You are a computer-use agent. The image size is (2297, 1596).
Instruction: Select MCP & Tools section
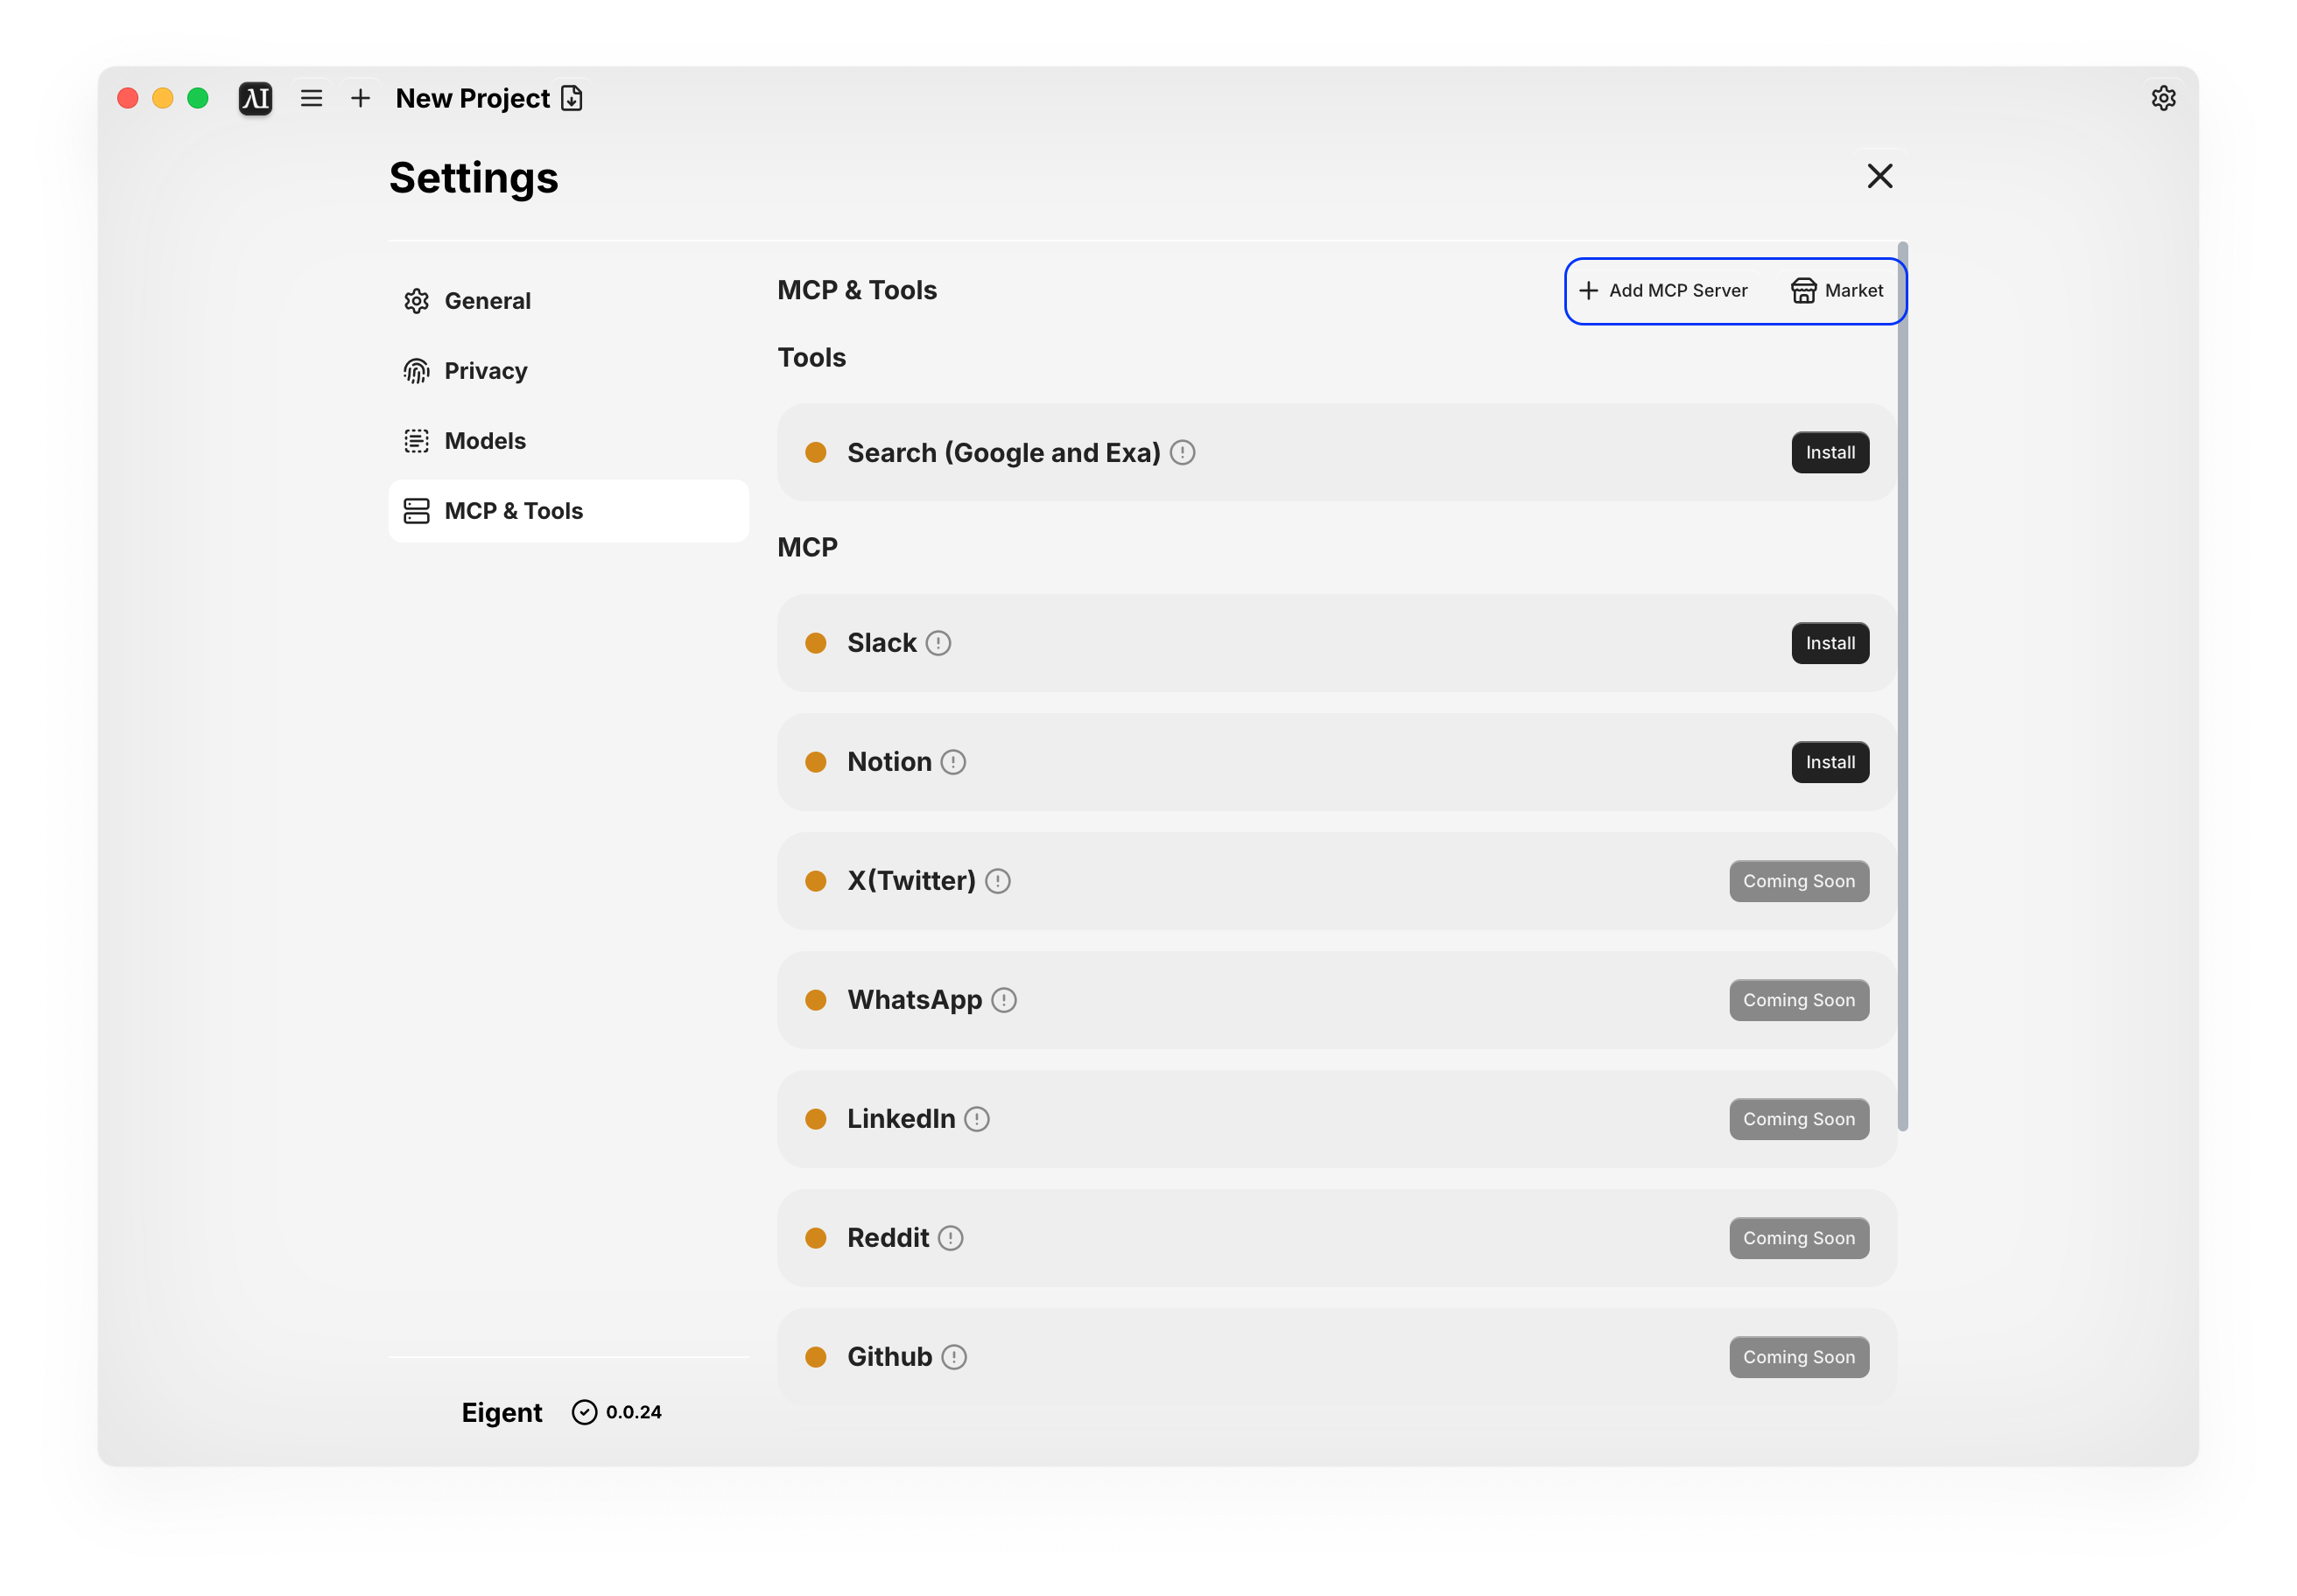568,511
